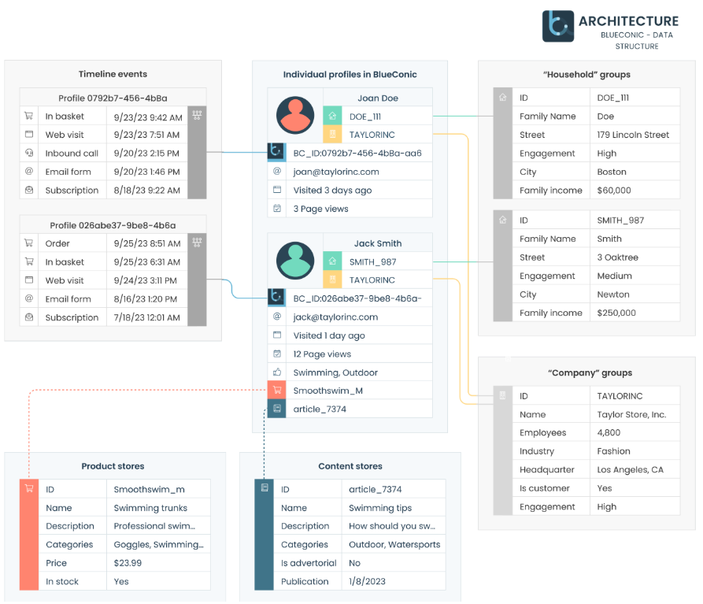703x604 pixels.
Task: Click the BlueConic icon beside BC_ID:026abe37
Action: (276, 297)
